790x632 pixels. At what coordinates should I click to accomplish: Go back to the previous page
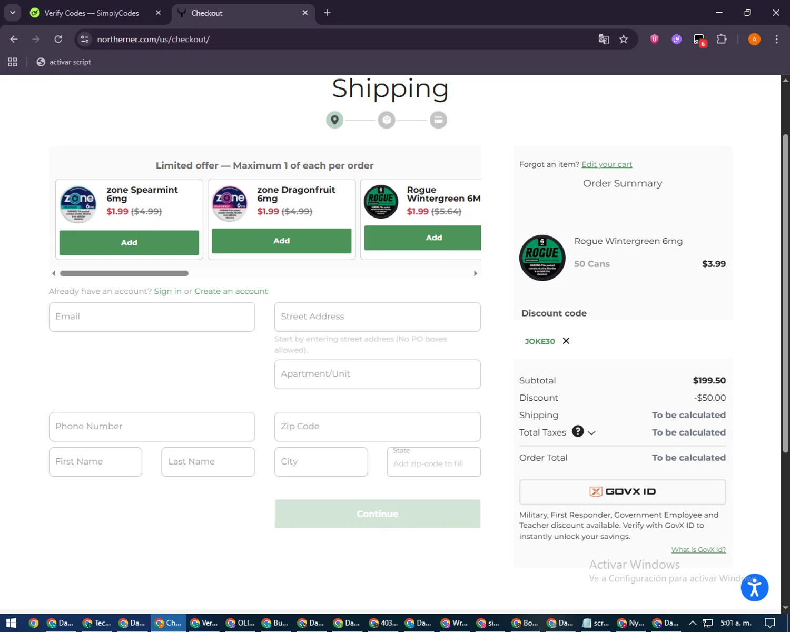14,39
